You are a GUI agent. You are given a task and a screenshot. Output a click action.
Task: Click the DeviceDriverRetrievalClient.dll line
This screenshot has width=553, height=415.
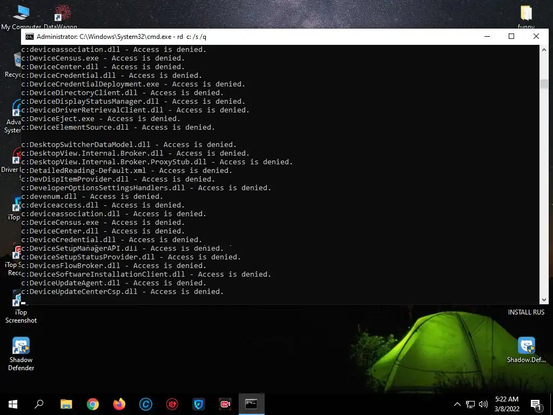coord(136,110)
